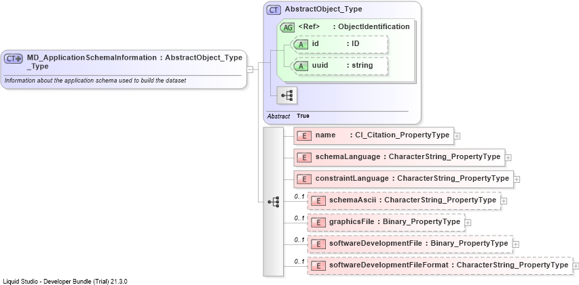Select the MD_ApplicationSchemaInformation_Type title text

pos(92,62)
